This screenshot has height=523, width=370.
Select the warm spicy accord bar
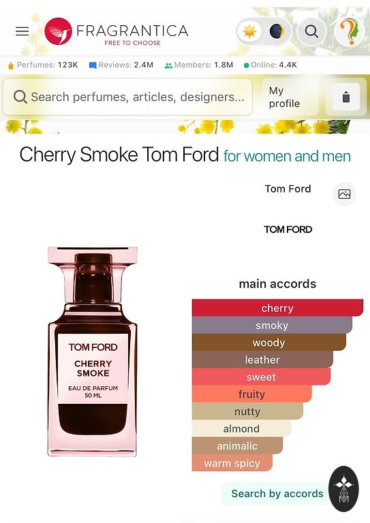pyautogui.click(x=232, y=463)
